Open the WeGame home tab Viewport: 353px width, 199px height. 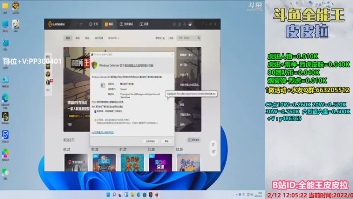[94, 24]
